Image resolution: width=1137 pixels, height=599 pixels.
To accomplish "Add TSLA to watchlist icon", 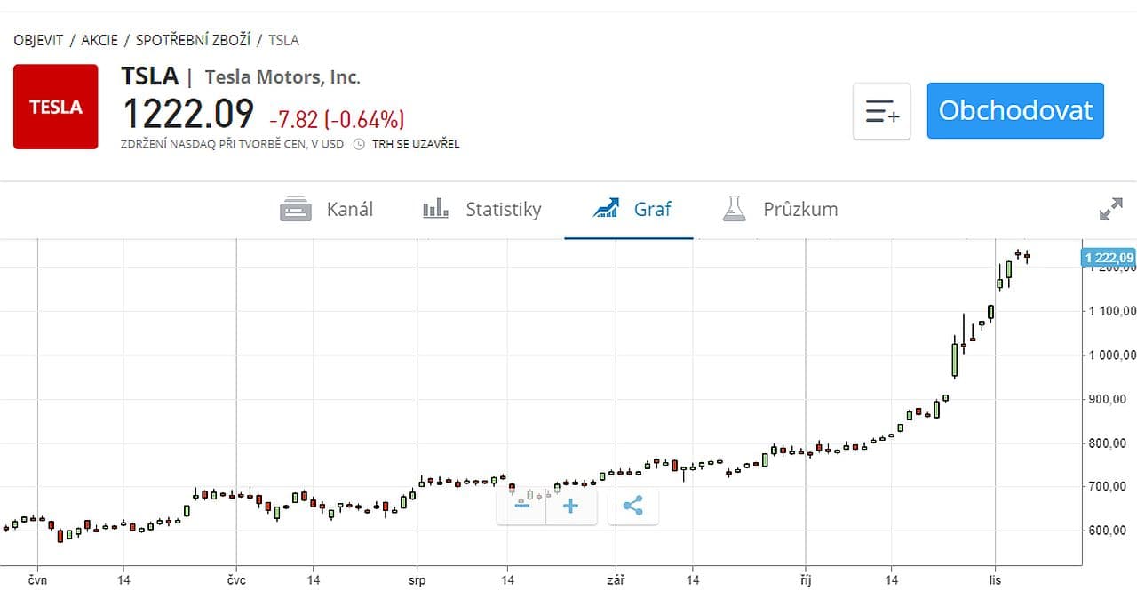I will pyautogui.click(x=881, y=111).
